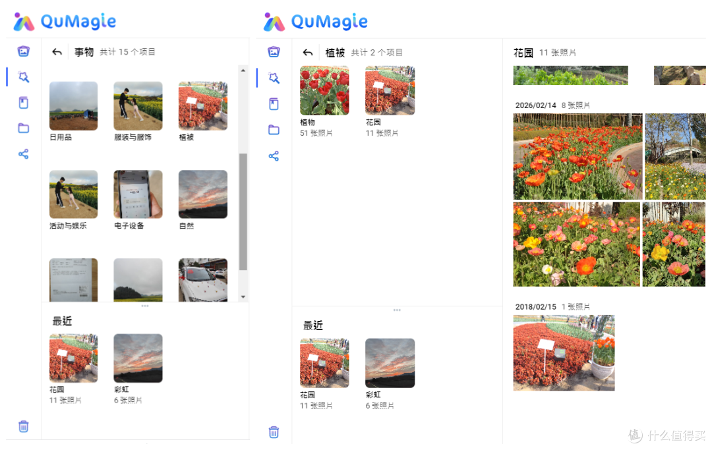Open the narrow poppy photo at the right edge of the second row

pos(674,244)
